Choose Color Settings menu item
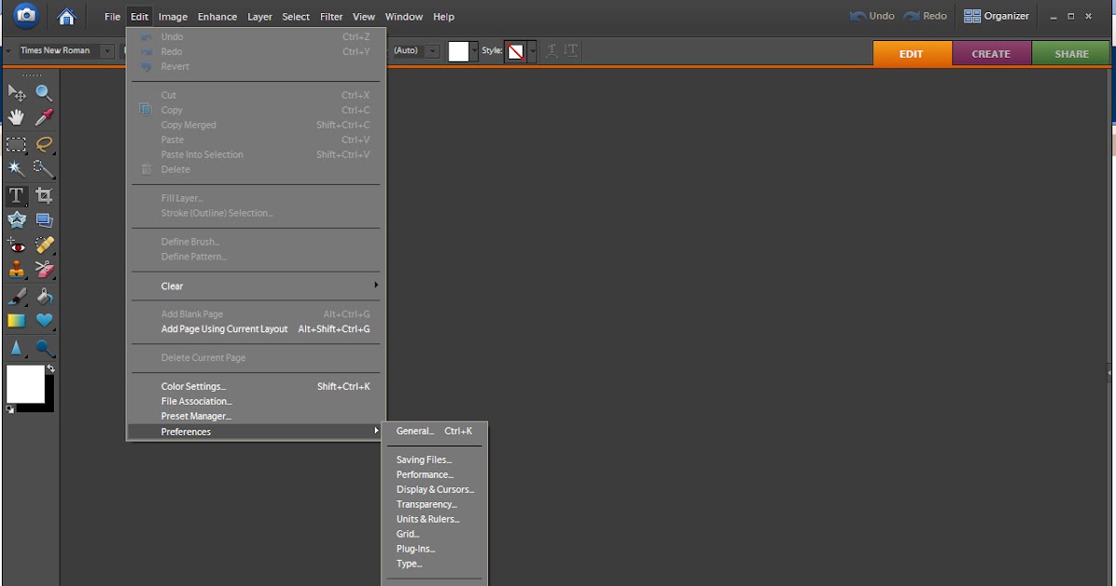The image size is (1116, 586). click(x=256, y=387)
